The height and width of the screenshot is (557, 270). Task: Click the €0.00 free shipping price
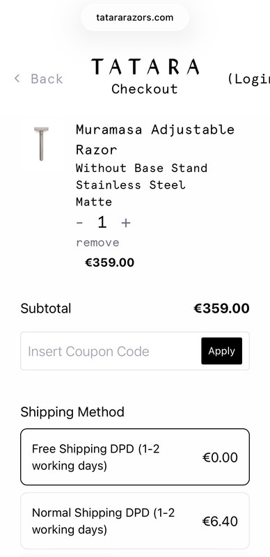click(x=221, y=457)
